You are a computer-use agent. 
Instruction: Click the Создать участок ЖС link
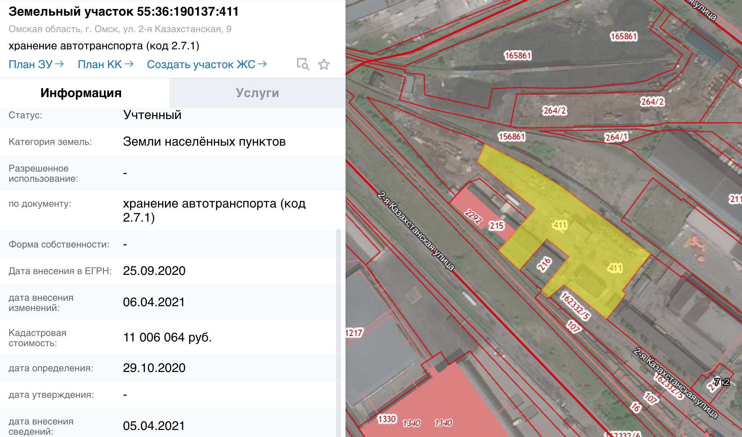click(206, 64)
